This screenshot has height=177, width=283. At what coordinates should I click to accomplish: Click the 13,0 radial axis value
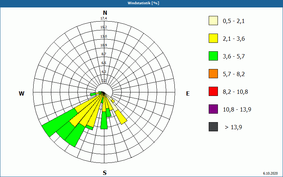coord(104,36)
